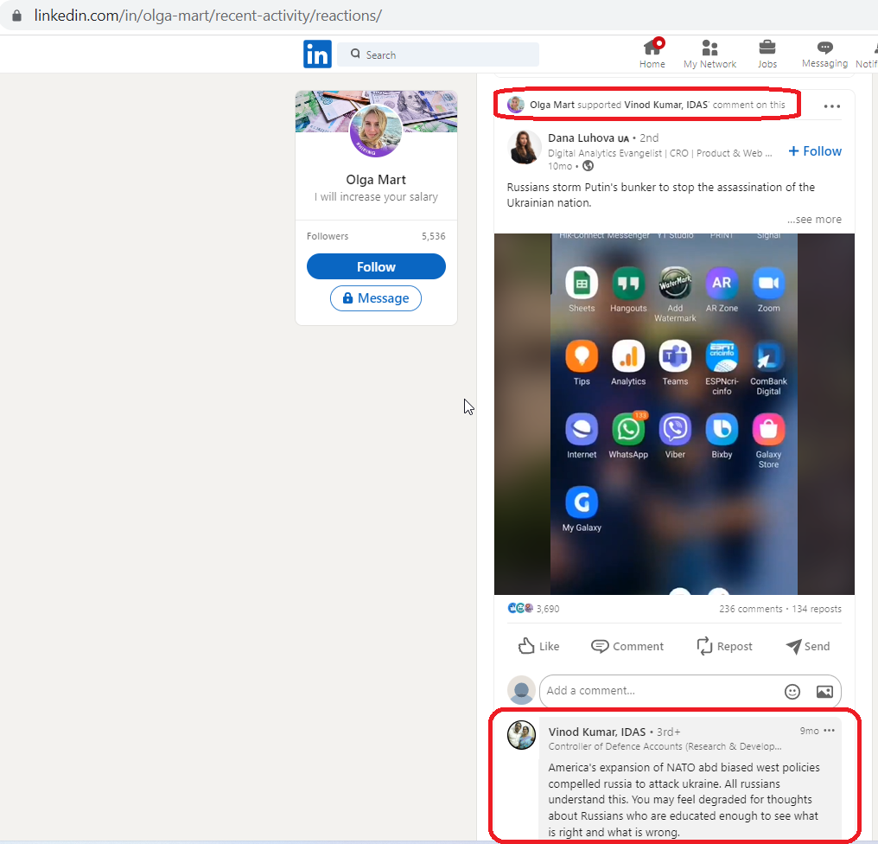This screenshot has height=844, width=878.
Task: Open the My Network icon
Action: tap(709, 54)
